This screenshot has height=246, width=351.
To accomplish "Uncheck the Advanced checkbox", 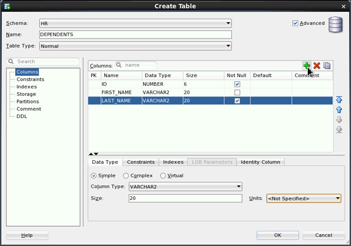I will [295, 23].
